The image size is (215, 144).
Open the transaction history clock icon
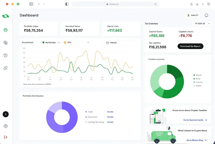pos(6,55)
